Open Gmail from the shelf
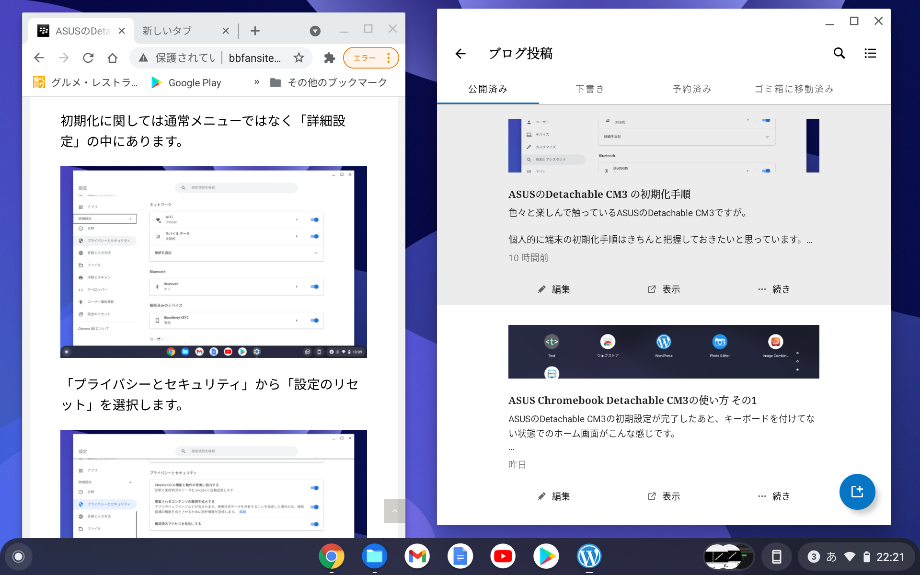 [x=417, y=556]
